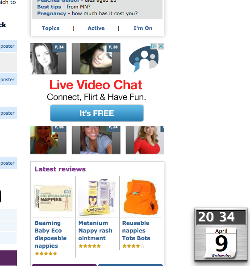The height and width of the screenshot is (266, 250).
Task: Click the orange reusable nappy image
Action: point(141,197)
